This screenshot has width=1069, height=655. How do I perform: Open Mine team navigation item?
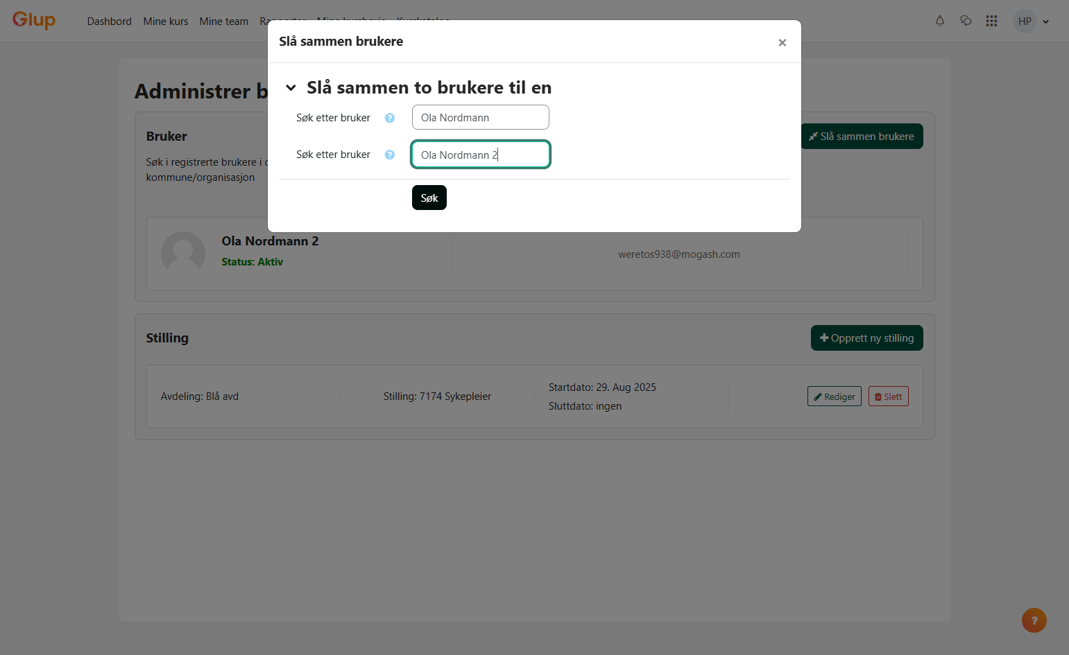tap(224, 21)
